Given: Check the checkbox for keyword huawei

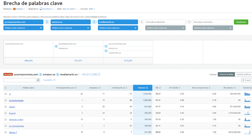Looking at the screenshot, I should point(6,113).
